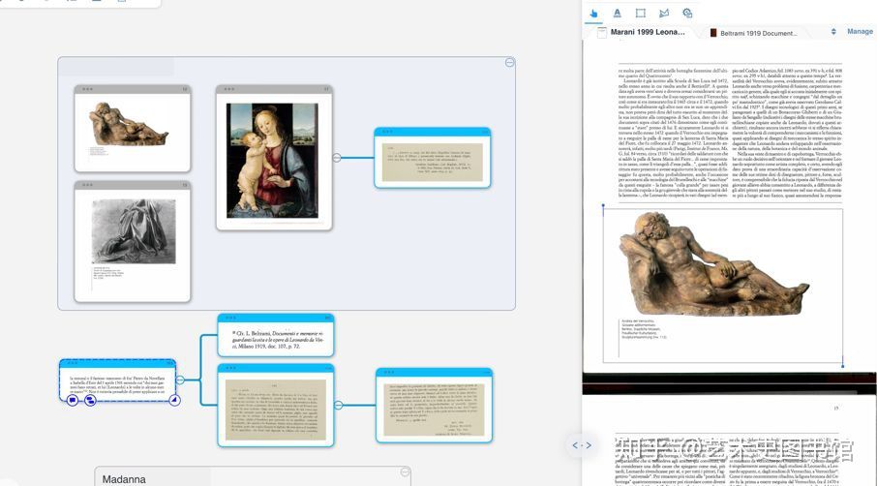Select the middle scanned page excerpt card
Viewport: 877px width, 486px height.
pyautogui.click(x=276, y=406)
